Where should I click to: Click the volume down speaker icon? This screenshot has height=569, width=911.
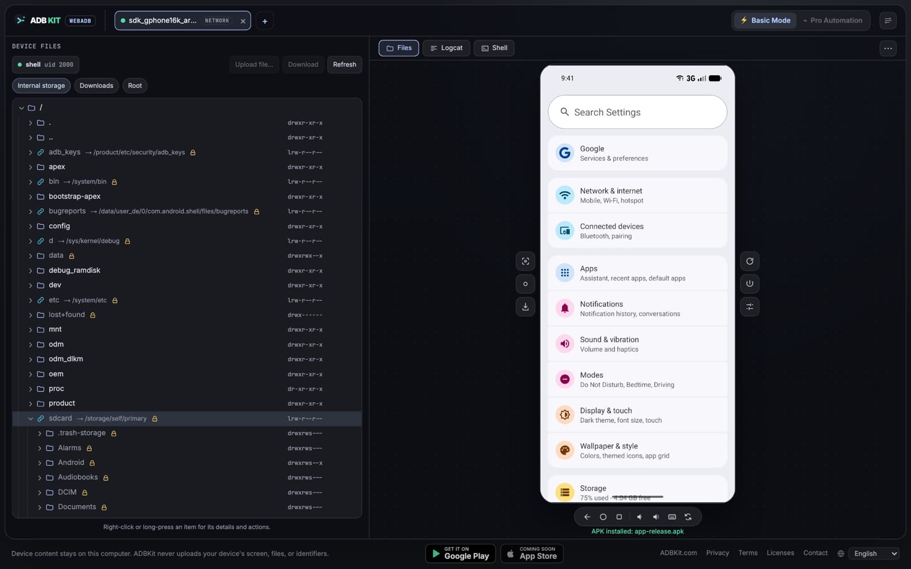tap(639, 517)
